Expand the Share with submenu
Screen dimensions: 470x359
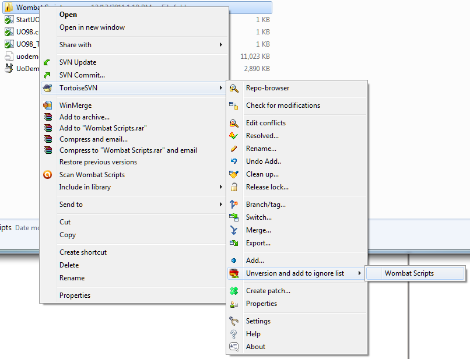click(220, 45)
